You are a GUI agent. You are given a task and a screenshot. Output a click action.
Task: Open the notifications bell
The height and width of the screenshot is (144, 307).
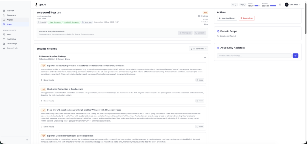[280, 5]
